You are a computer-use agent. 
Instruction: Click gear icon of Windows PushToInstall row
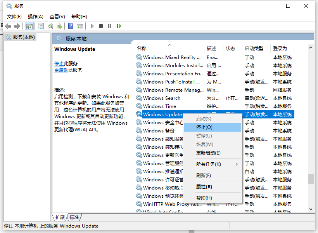139,82
